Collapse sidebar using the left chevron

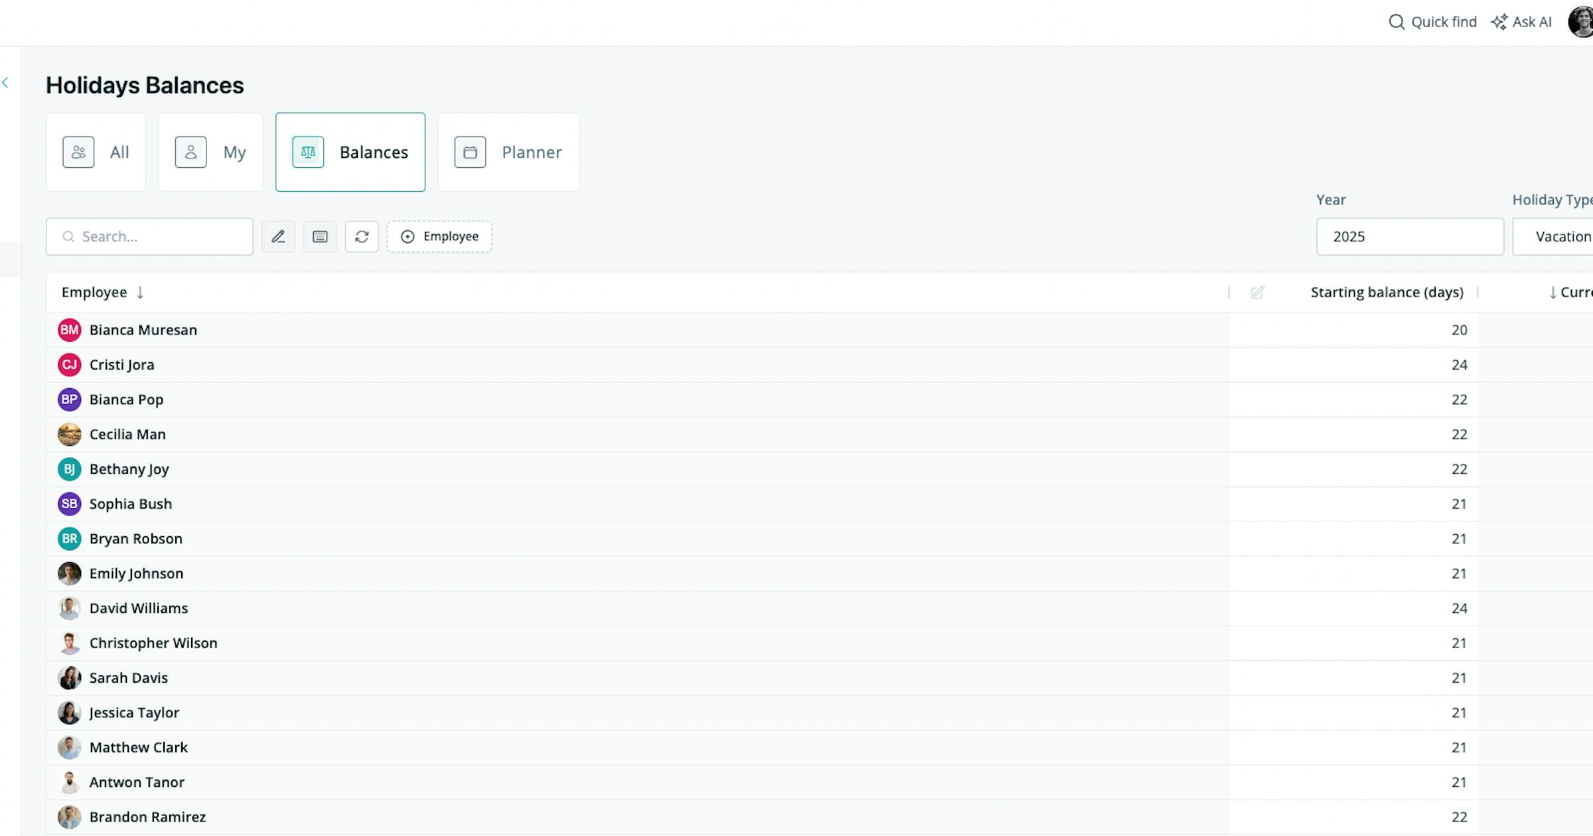pyautogui.click(x=5, y=83)
